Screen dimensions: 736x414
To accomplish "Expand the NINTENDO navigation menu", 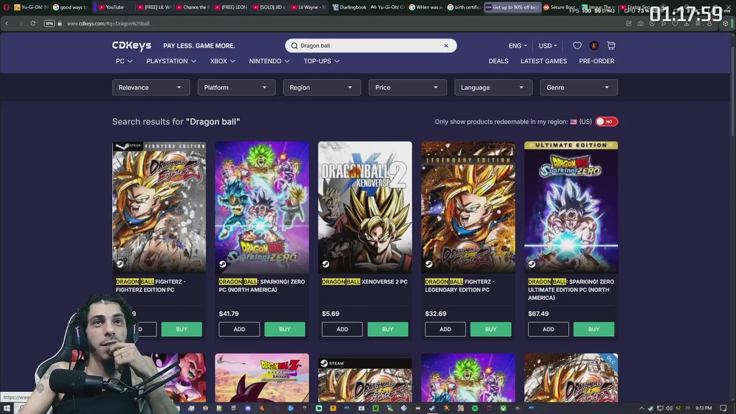I will pos(270,61).
